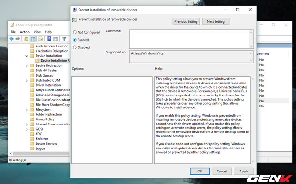
Task: Select File Classification Infrastructure in the tree
Action: (53, 100)
